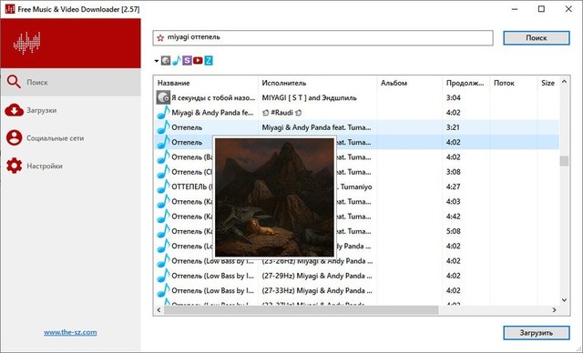Click the album art thumbnail preview

click(x=274, y=197)
